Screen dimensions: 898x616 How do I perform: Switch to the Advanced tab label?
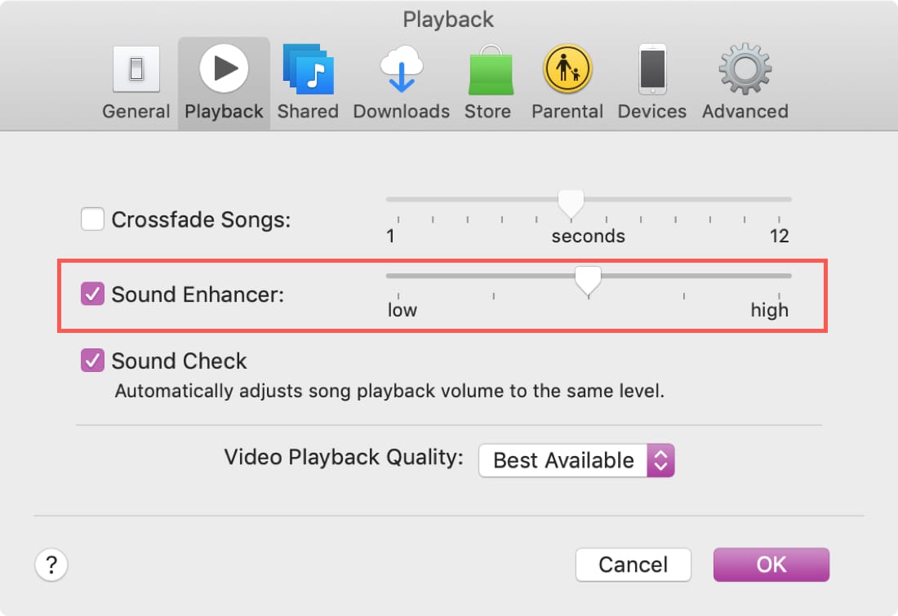745,111
